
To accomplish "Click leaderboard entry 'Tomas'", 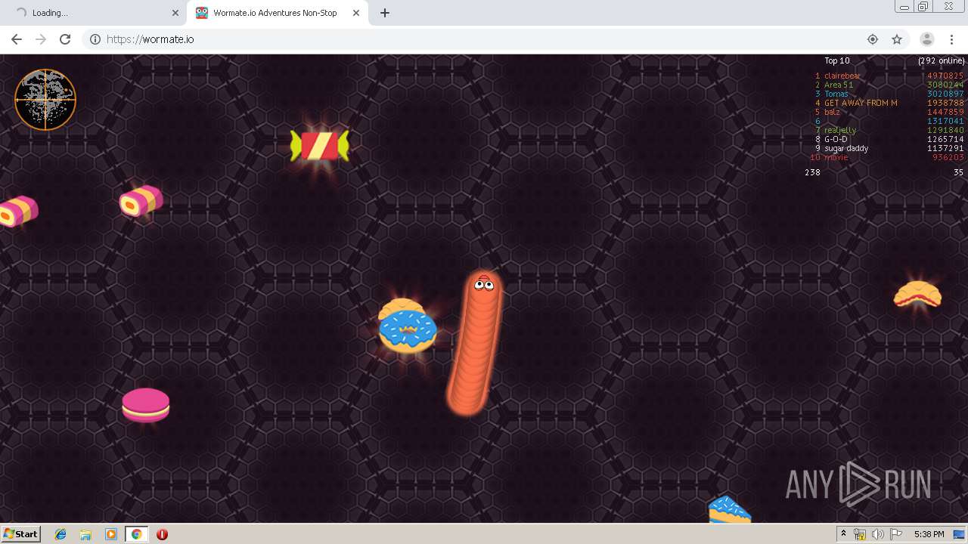I will pyautogui.click(x=836, y=94).
